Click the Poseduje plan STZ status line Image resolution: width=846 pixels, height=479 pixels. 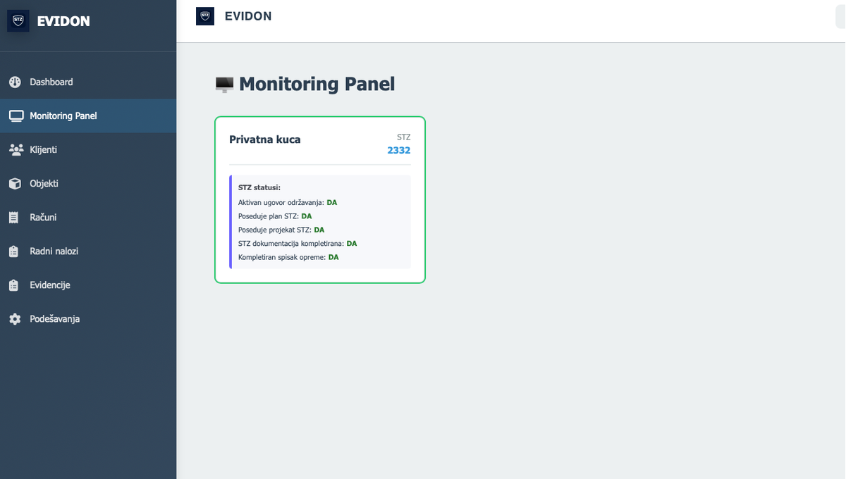coord(275,216)
